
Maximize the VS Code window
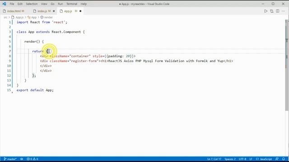273,4
